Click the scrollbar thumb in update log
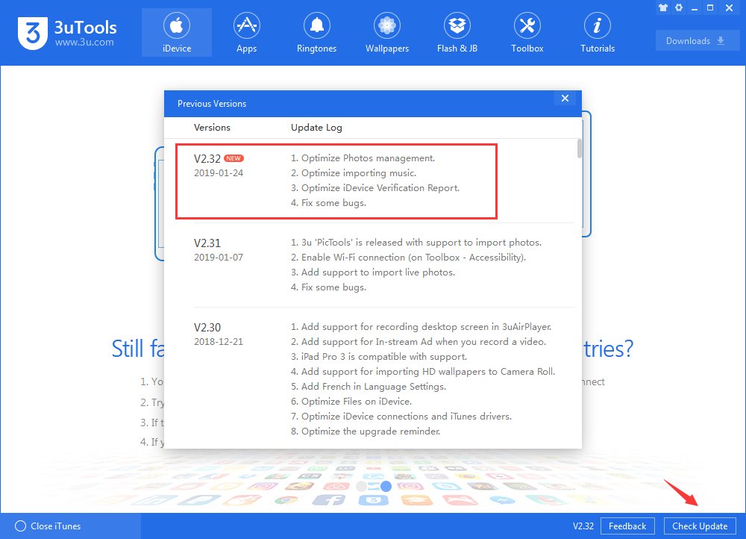 579,148
